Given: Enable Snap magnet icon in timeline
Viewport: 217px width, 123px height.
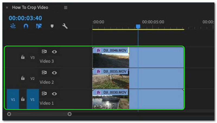Looking at the screenshot, I should pos(26,26).
